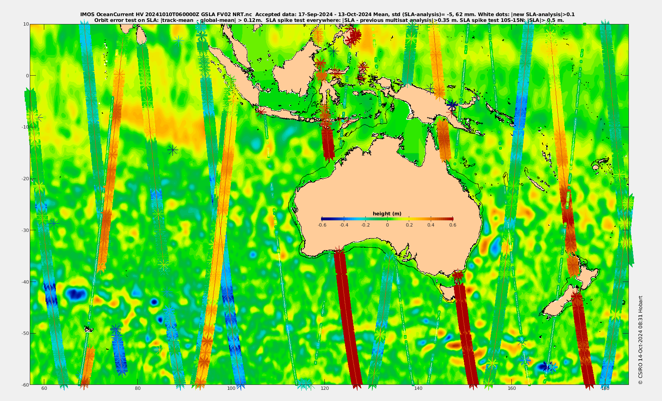Click the latitude axis label -60

25,384
